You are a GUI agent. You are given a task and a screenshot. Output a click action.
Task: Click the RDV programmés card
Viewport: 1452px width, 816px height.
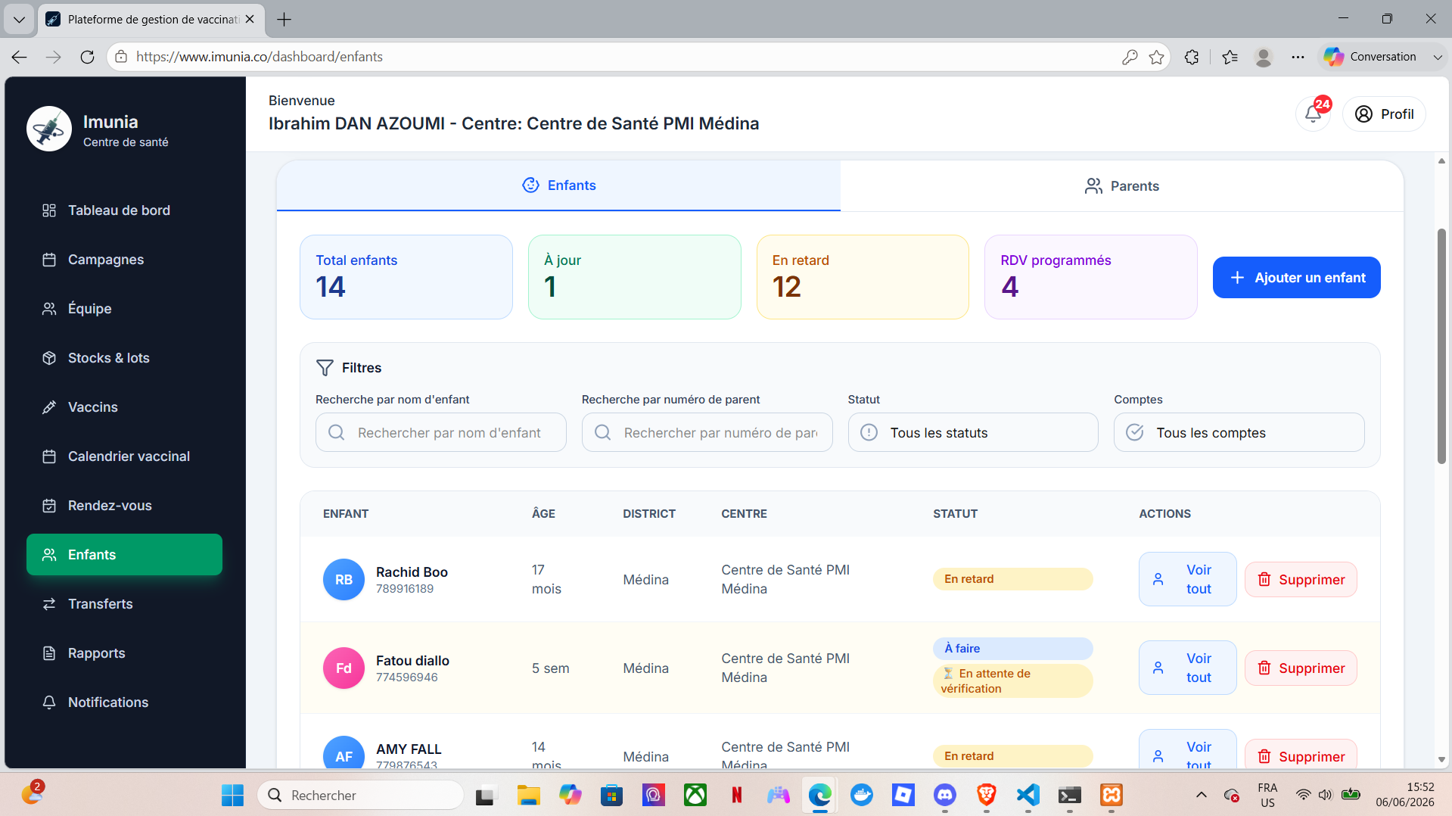point(1091,277)
